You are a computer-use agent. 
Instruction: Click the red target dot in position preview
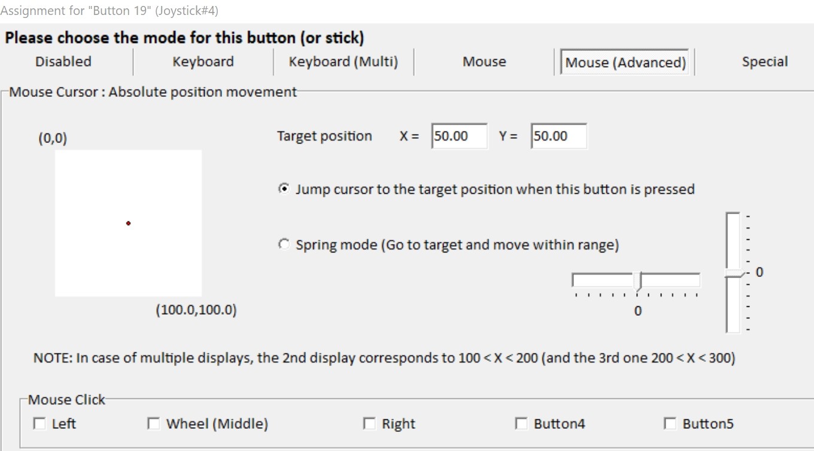[128, 223]
